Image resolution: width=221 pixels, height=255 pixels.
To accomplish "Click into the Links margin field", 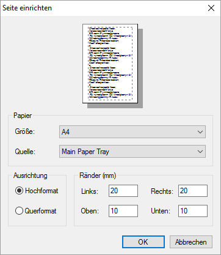I will point(123,191).
